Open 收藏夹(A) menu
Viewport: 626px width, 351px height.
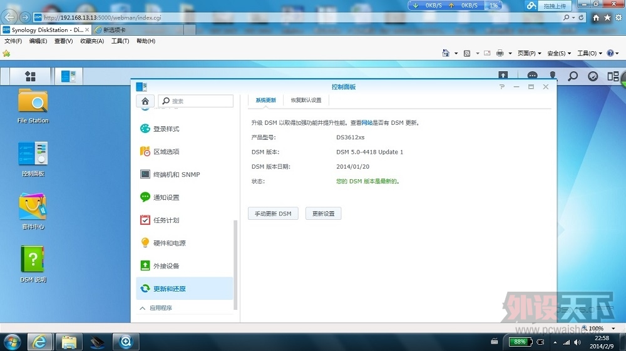pyautogui.click(x=92, y=41)
